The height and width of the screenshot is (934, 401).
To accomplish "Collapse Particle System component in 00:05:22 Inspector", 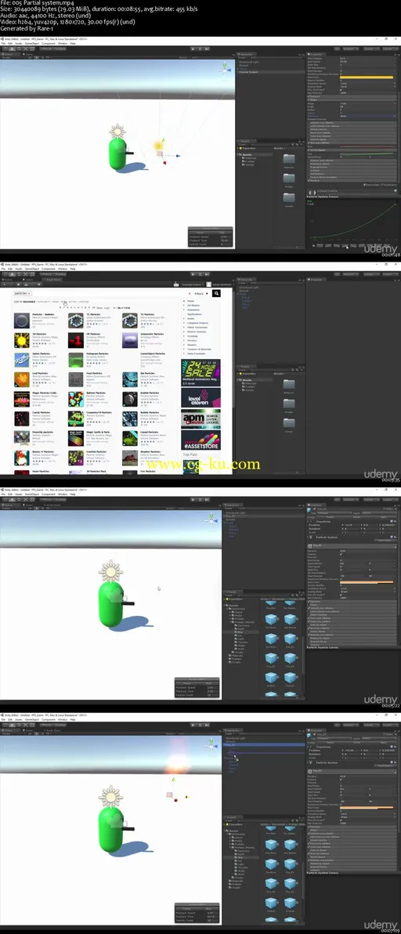I will click(308, 538).
